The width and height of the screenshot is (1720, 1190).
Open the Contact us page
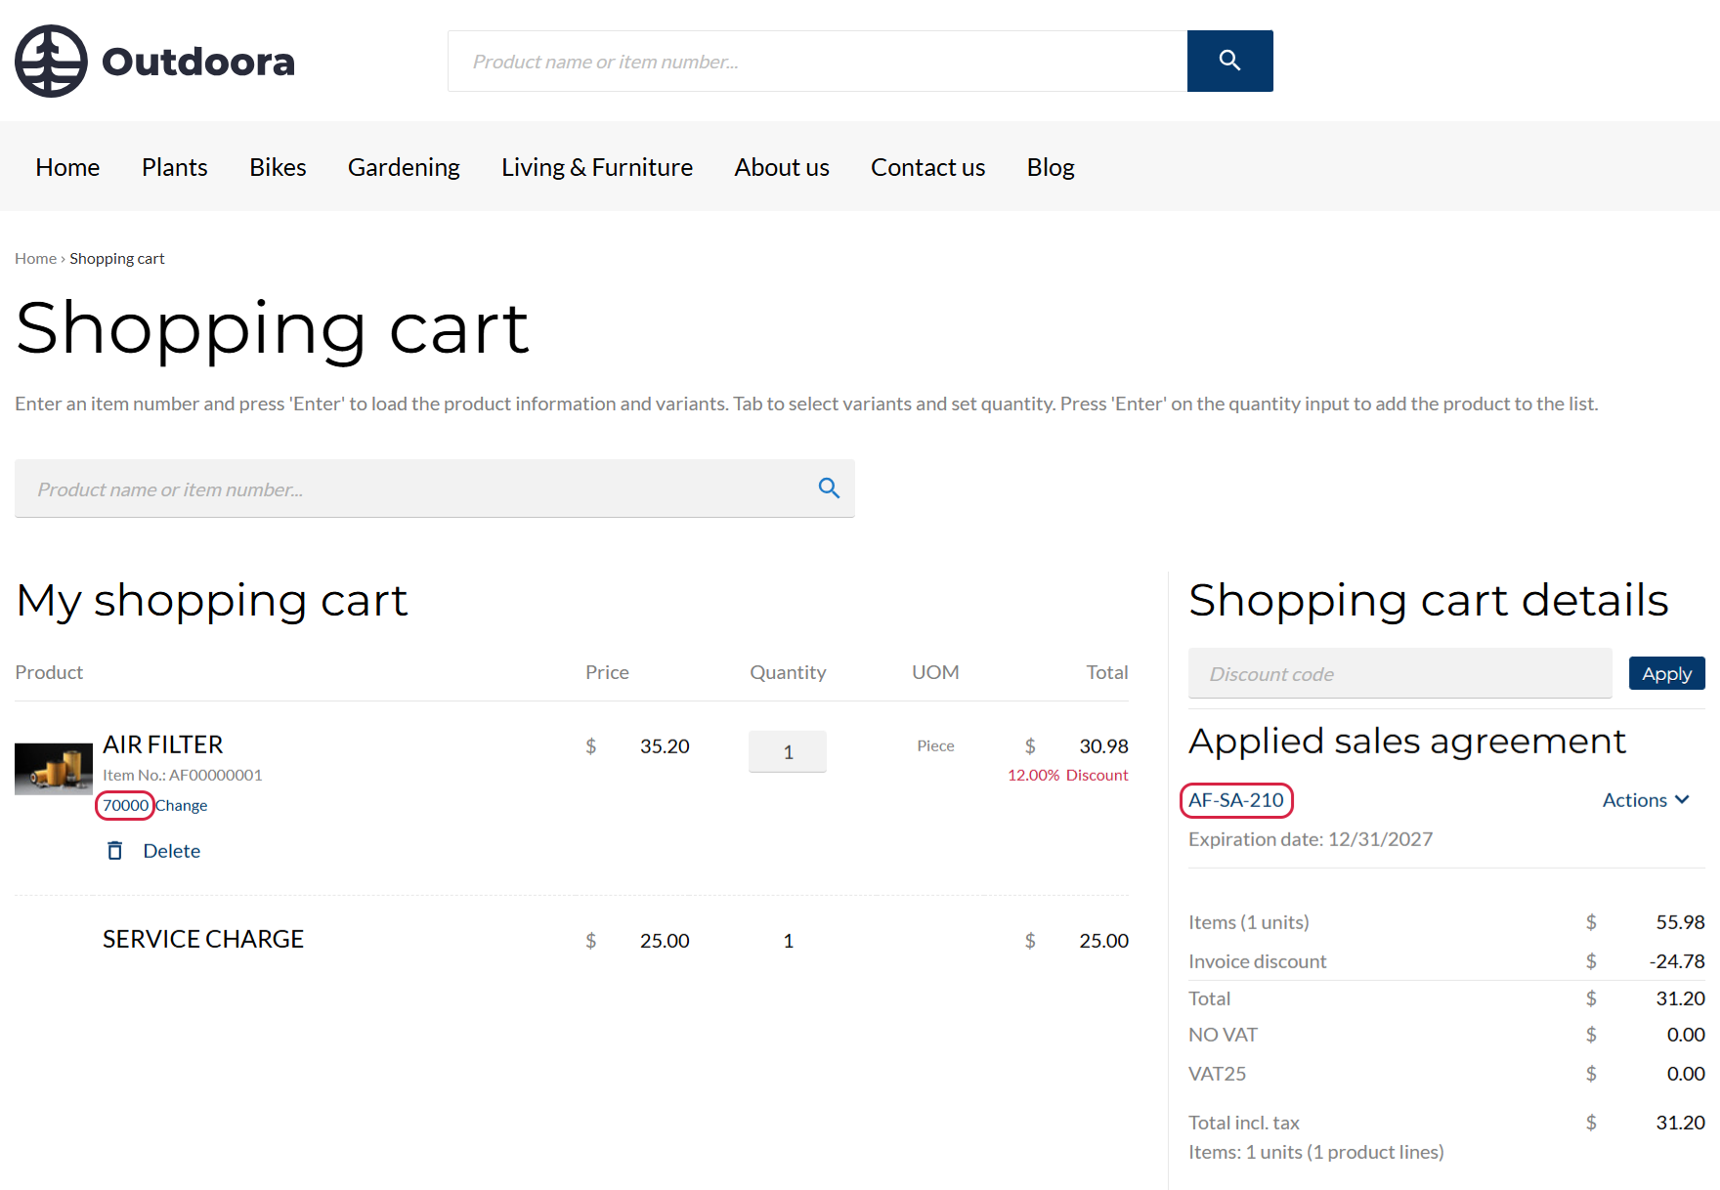(x=927, y=167)
